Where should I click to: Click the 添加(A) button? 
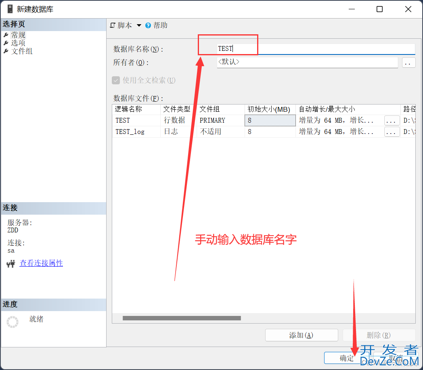[302, 335]
